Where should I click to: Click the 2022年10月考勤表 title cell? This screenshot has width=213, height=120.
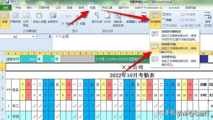pyautogui.click(x=132, y=75)
